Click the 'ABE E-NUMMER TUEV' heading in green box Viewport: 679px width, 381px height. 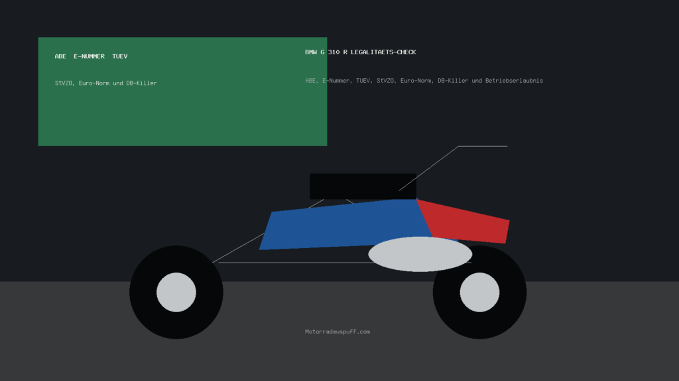tap(91, 56)
